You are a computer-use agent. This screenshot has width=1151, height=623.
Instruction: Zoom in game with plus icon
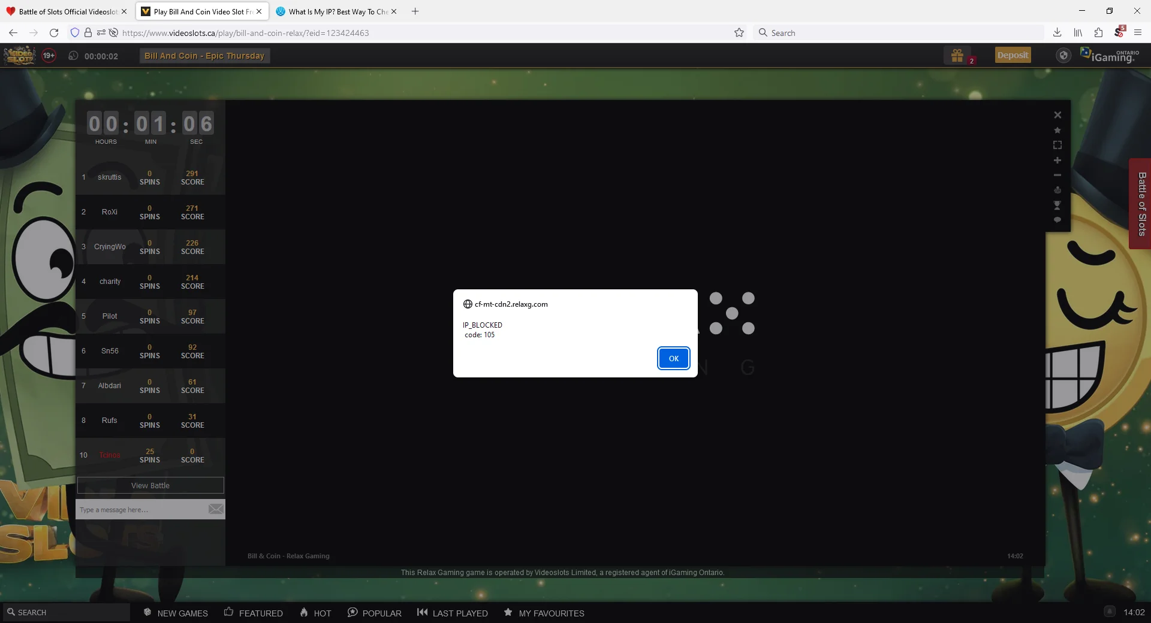[x=1057, y=161]
